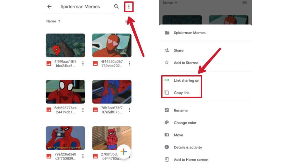Click the Spiderman Memes title text
294x165 pixels.
[80, 7]
